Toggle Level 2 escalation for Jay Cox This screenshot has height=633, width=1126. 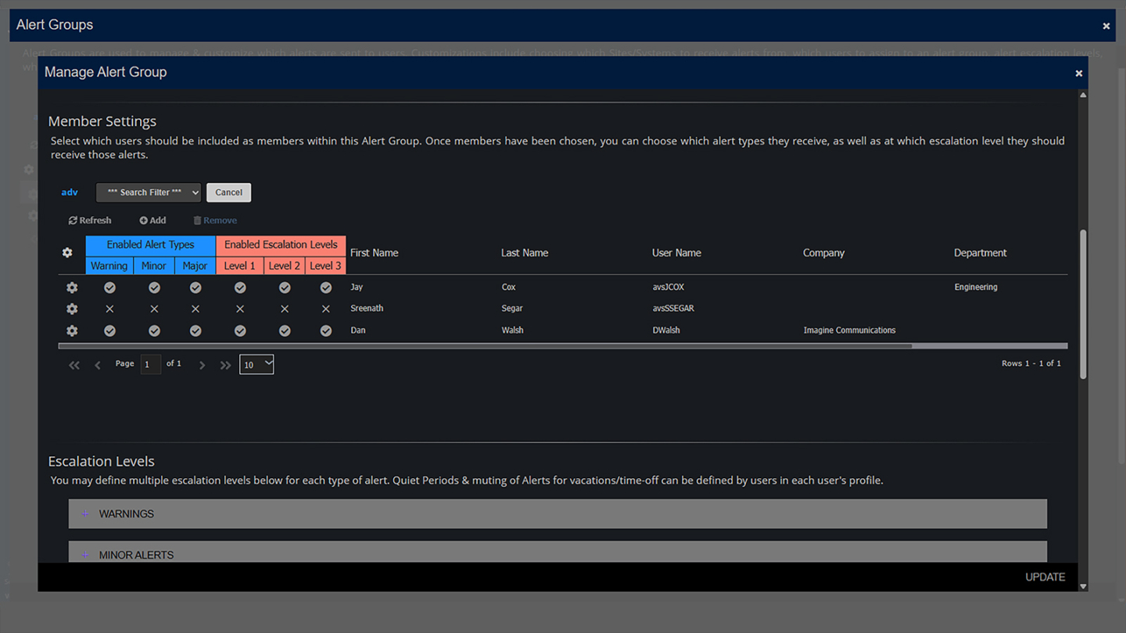click(285, 288)
